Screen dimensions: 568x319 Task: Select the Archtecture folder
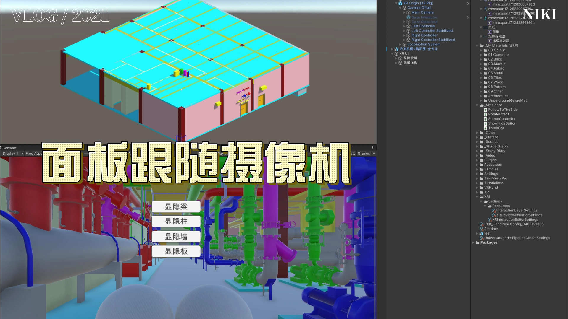coord(498,96)
